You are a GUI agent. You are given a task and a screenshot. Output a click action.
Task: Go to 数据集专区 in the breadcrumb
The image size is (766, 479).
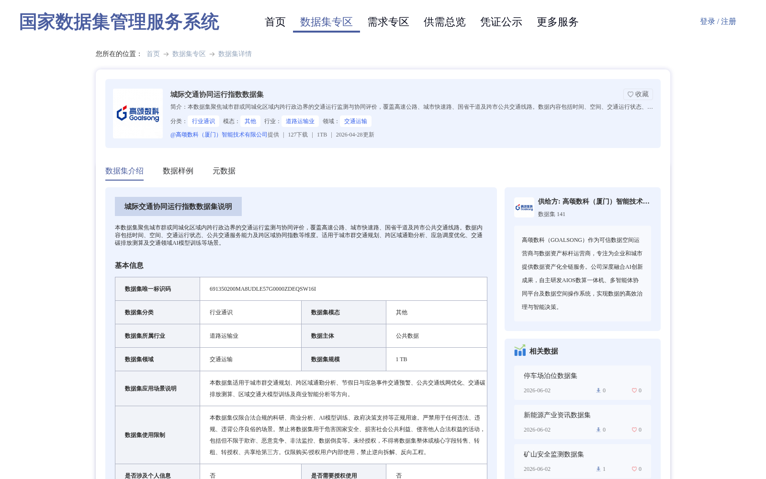click(x=189, y=54)
